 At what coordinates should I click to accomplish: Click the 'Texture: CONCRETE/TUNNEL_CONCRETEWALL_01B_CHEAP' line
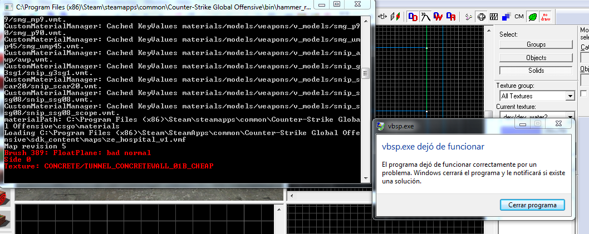(x=109, y=166)
